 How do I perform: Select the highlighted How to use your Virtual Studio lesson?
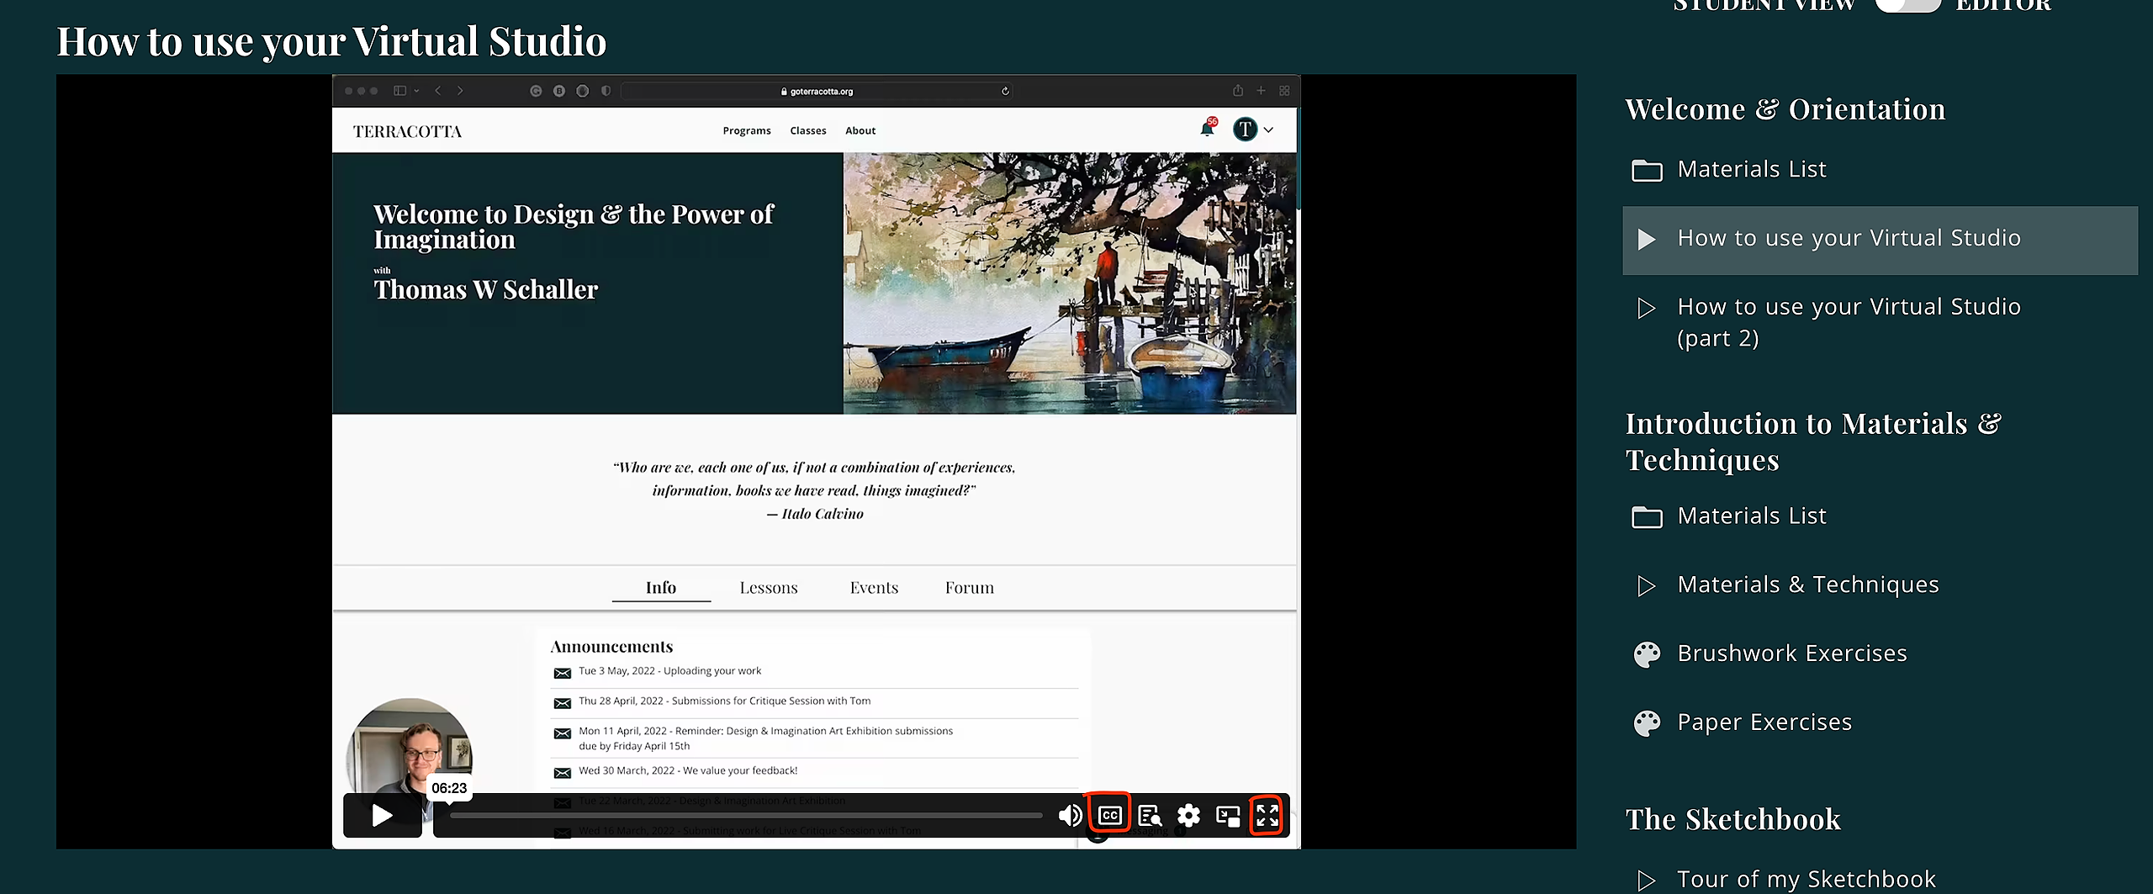click(x=1880, y=240)
